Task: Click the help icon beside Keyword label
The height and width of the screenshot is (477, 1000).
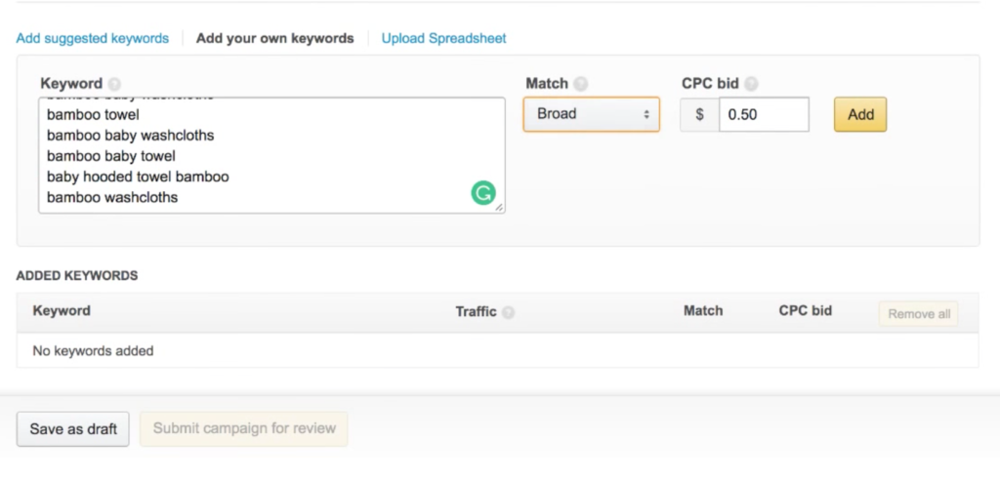Action: [114, 84]
